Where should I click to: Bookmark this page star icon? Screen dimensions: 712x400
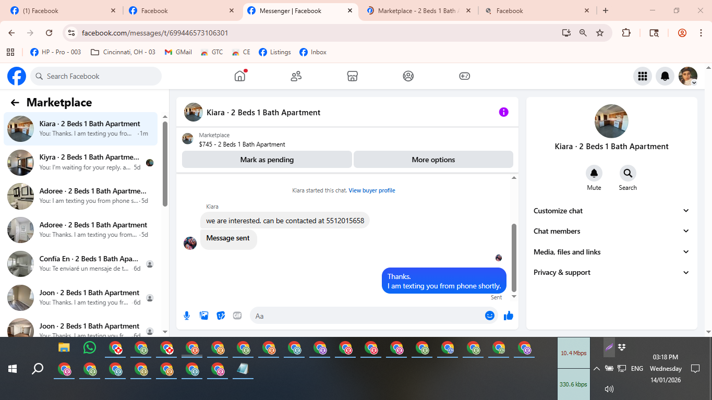pyautogui.click(x=600, y=33)
